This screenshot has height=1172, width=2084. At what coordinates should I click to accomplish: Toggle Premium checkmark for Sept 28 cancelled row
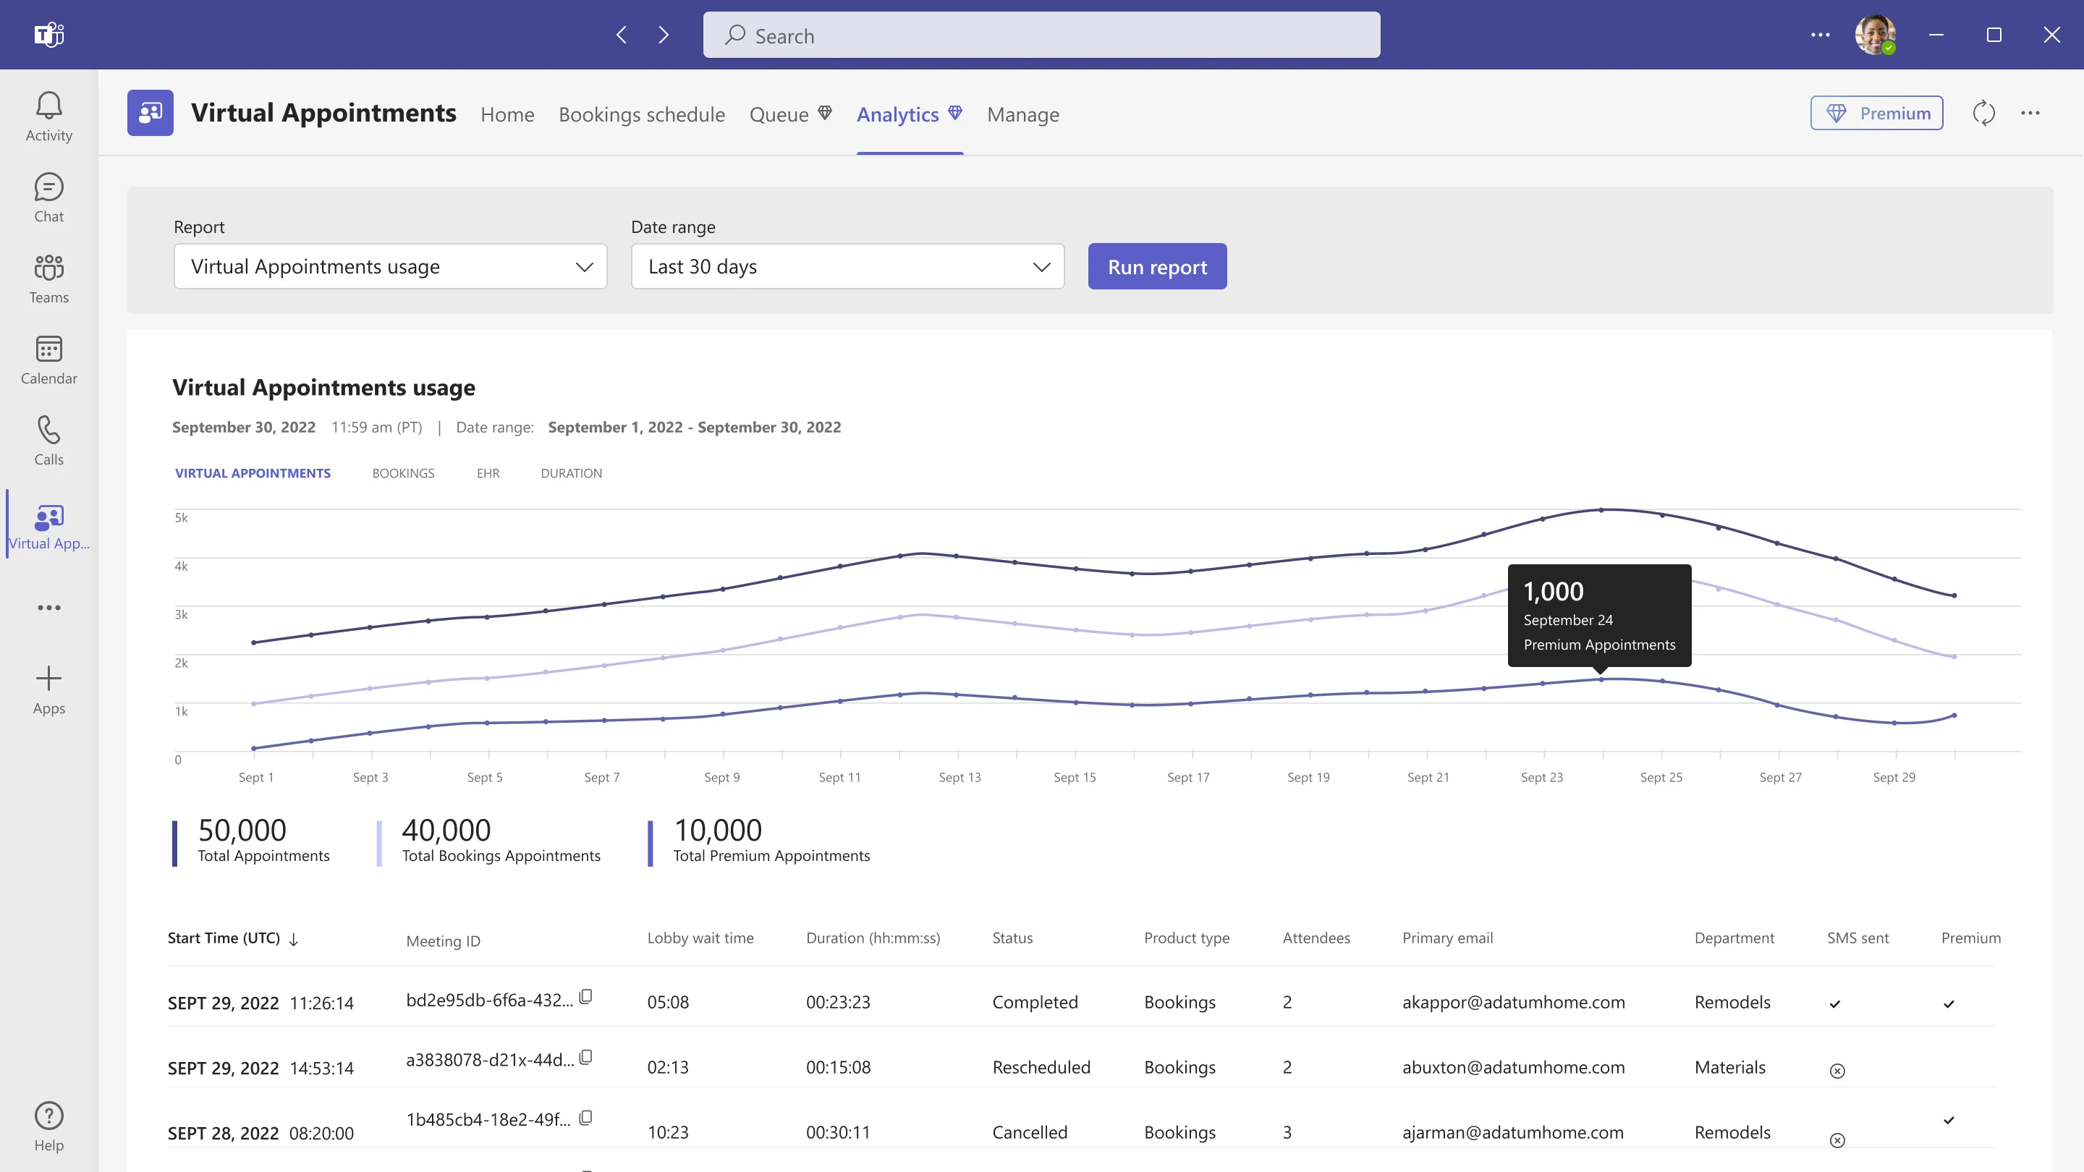[x=1949, y=1121]
